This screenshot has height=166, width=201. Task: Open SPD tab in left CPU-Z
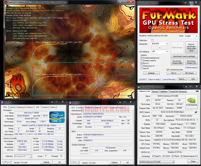(x=38, y=107)
